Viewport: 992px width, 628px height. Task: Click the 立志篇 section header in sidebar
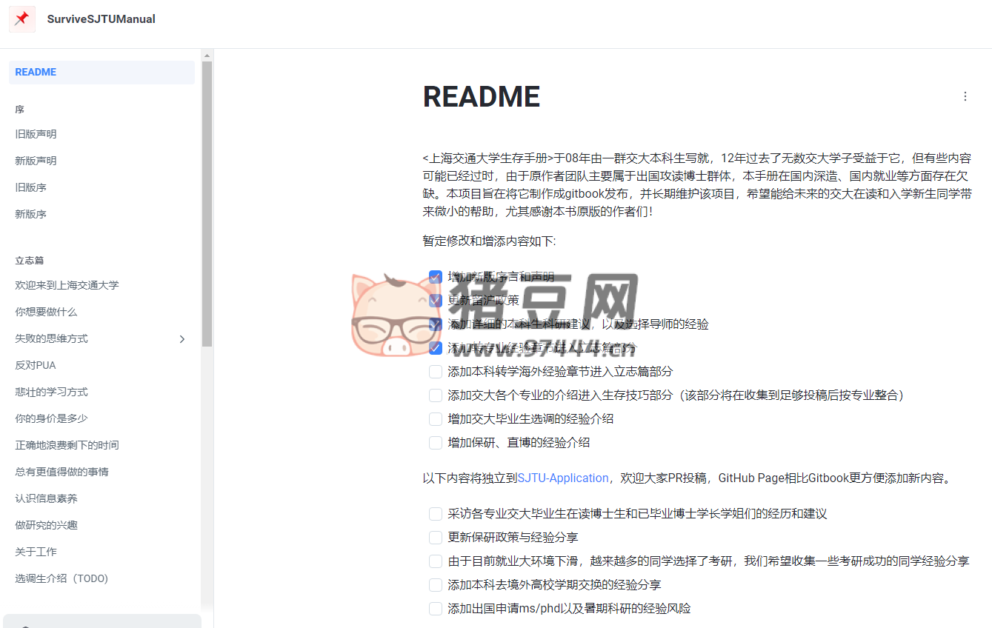point(30,261)
